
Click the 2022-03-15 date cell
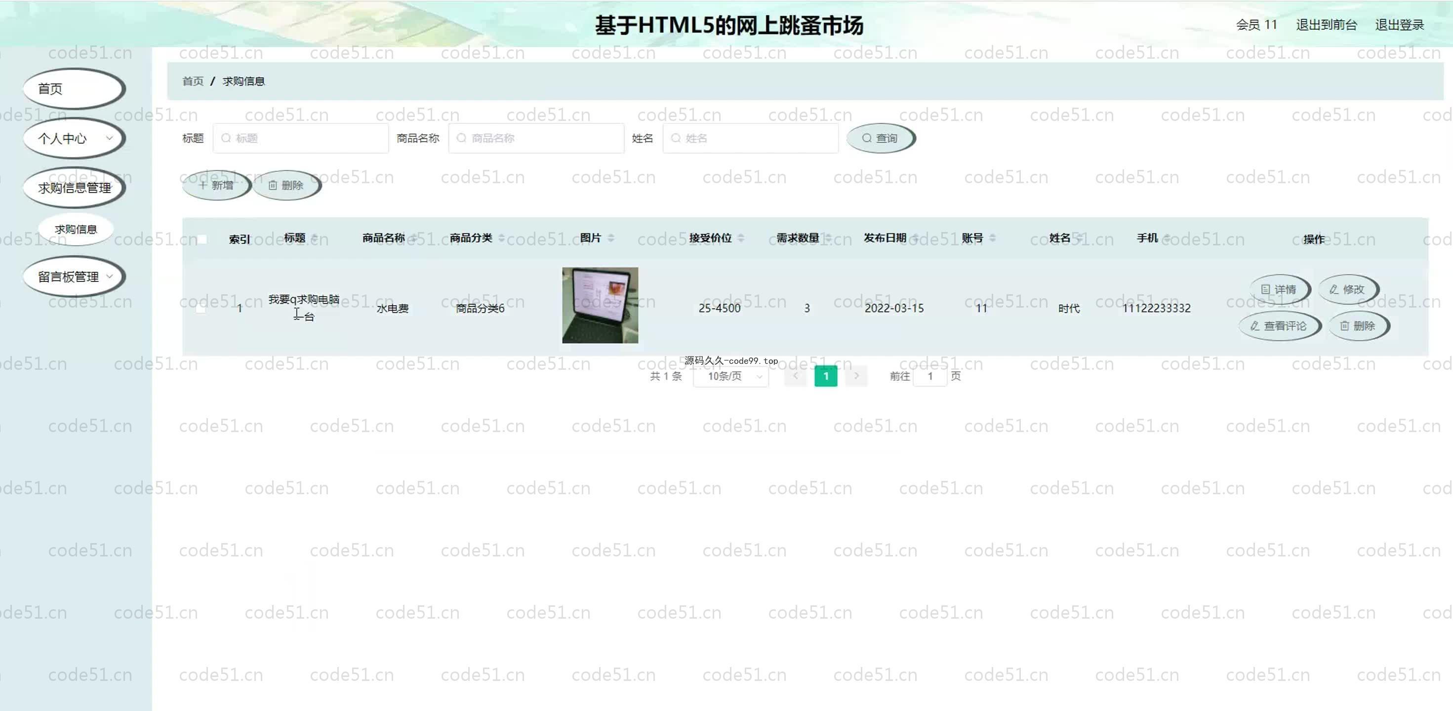(894, 309)
